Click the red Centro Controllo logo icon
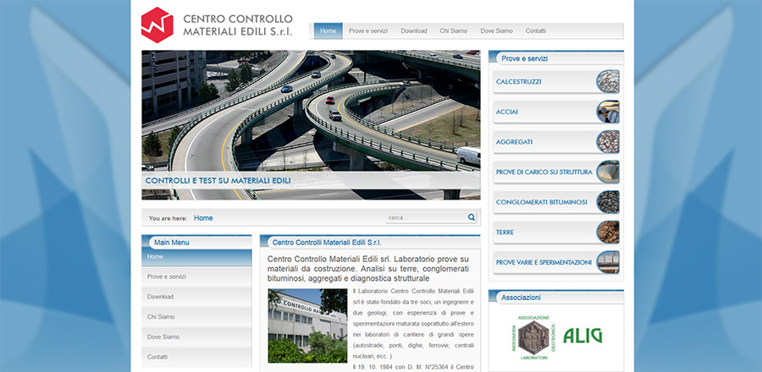This screenshot has width=762, height=372. pos(157,25)
